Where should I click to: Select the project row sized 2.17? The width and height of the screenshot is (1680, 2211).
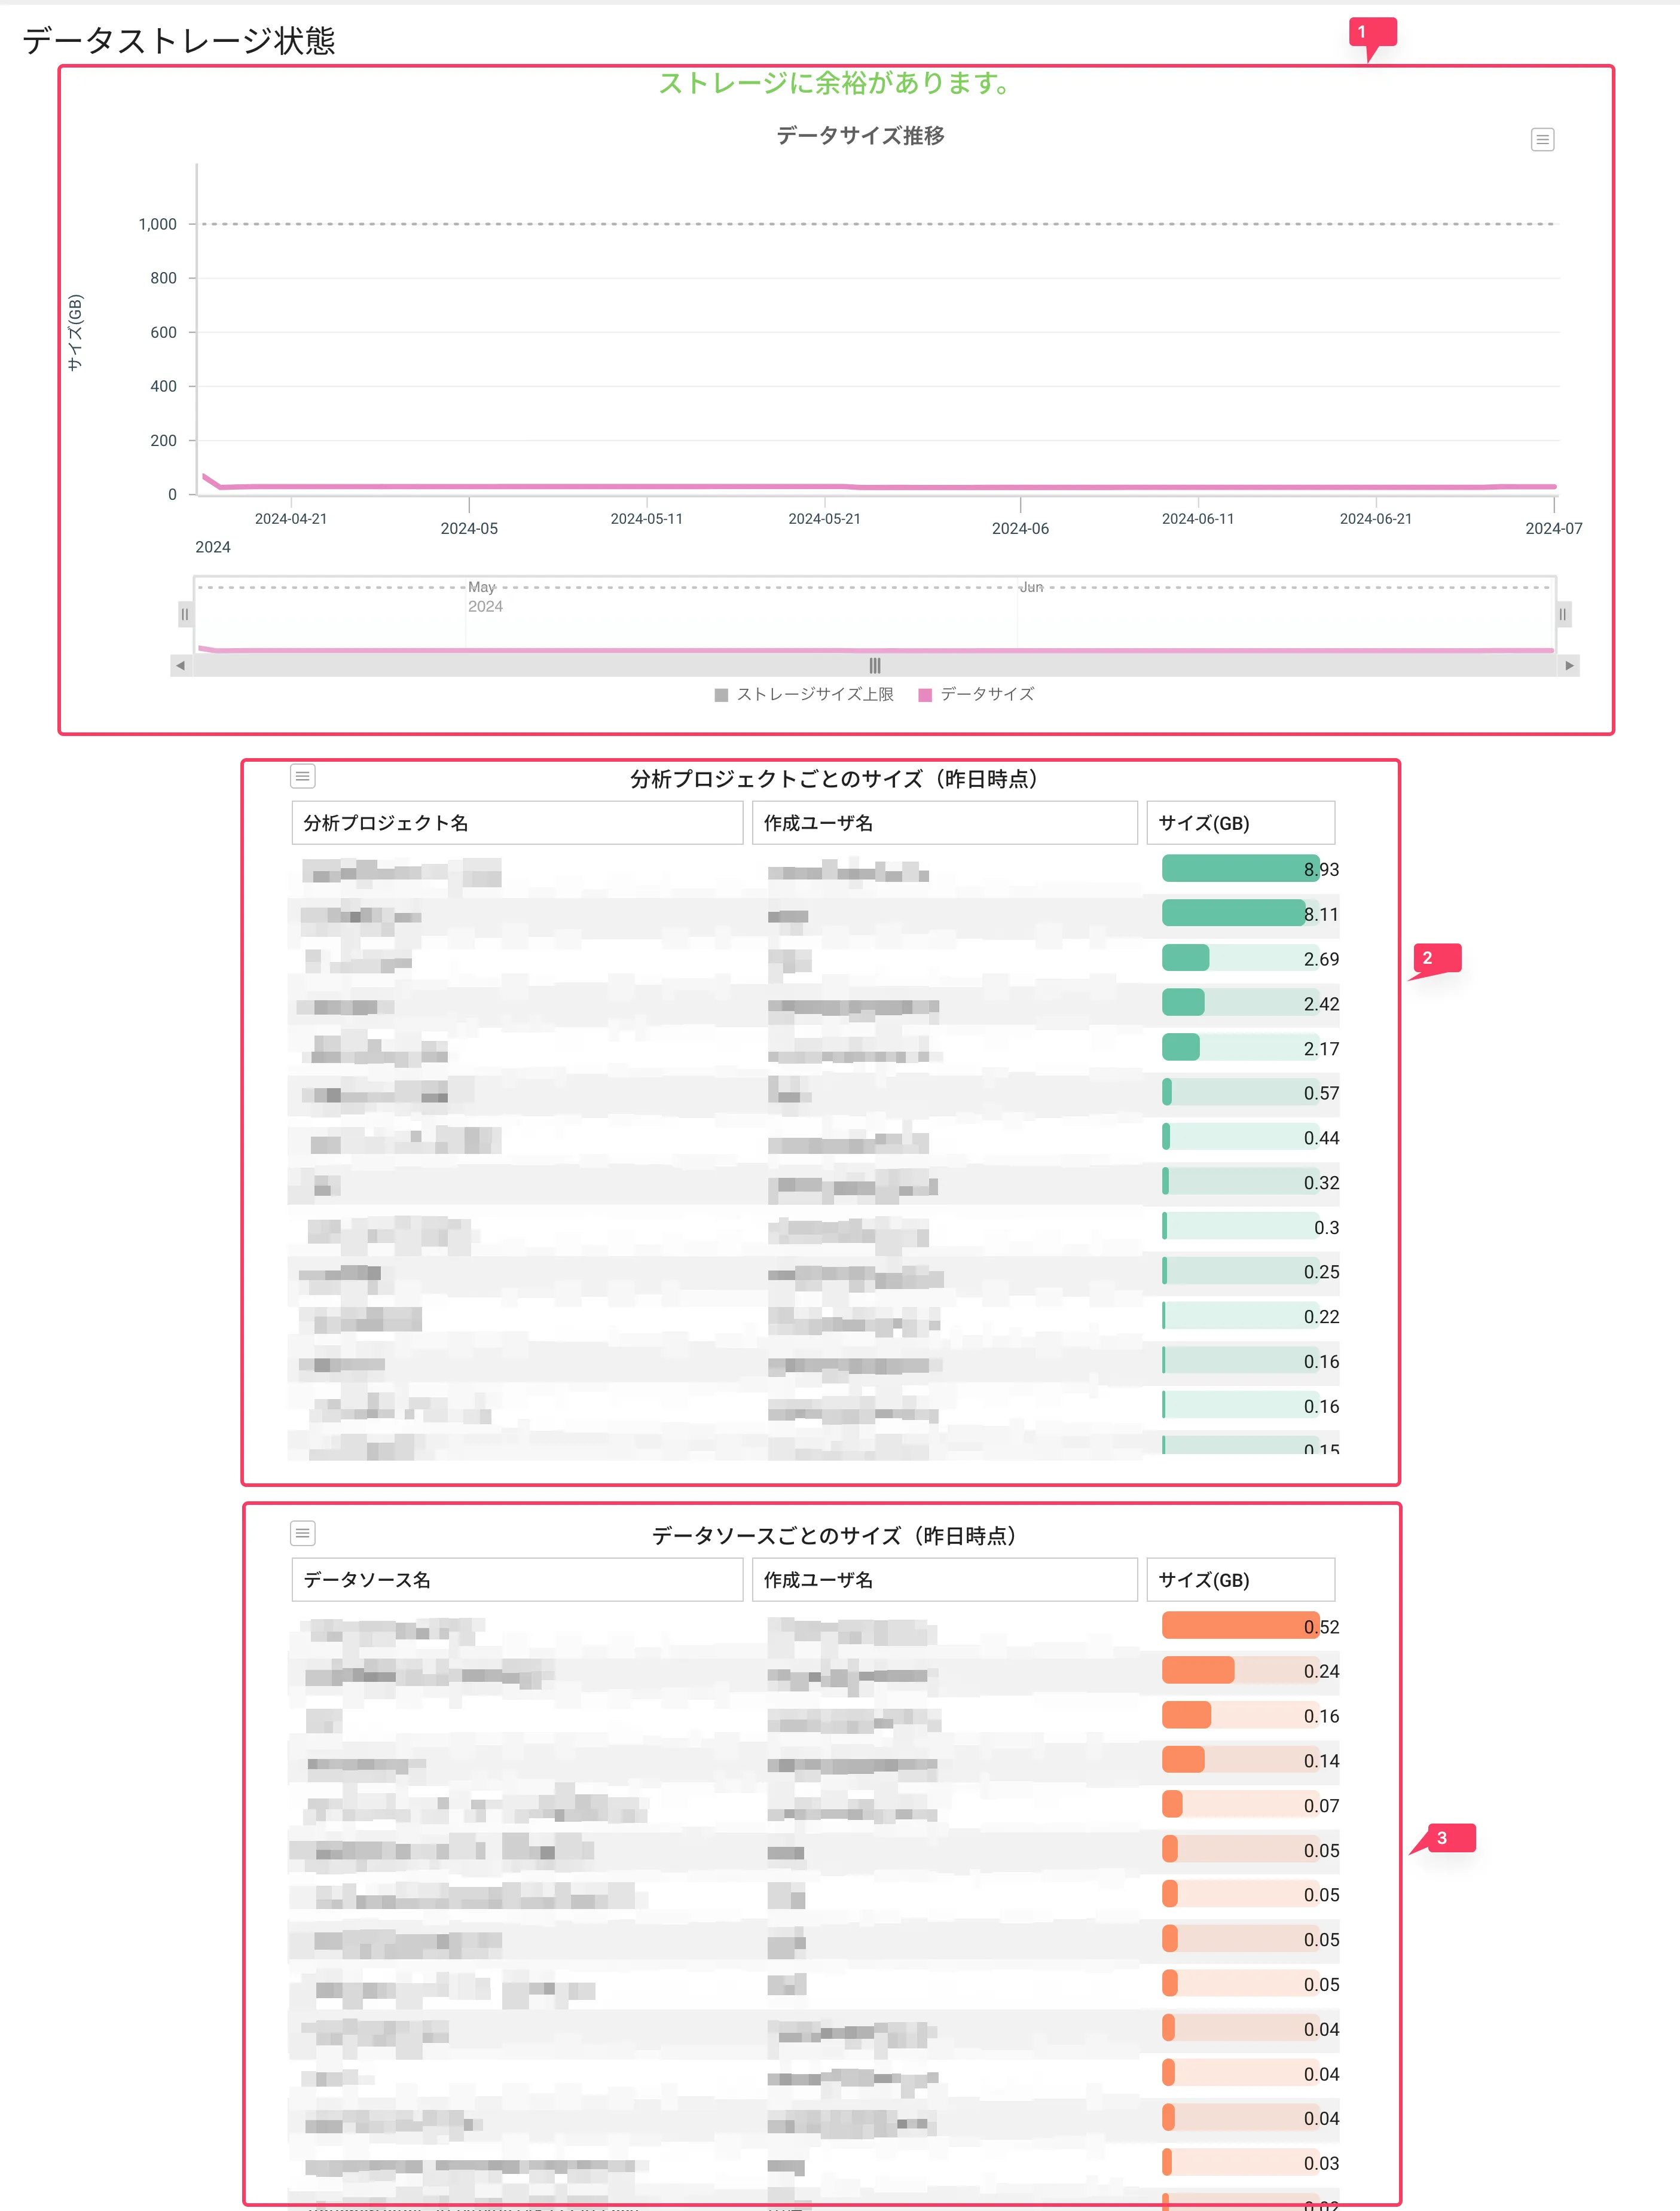[814, 1049]
